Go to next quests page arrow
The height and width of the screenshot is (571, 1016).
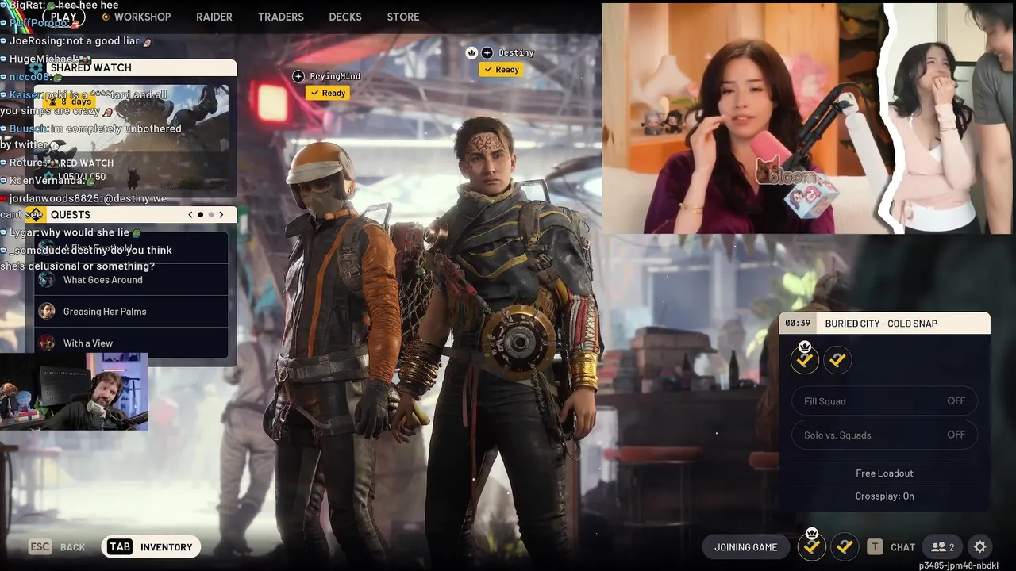221,215
